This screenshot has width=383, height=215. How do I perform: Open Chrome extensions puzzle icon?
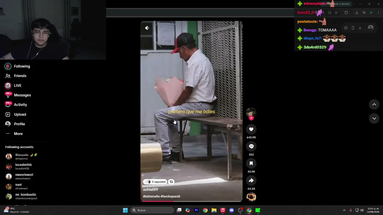coord(346,13)
